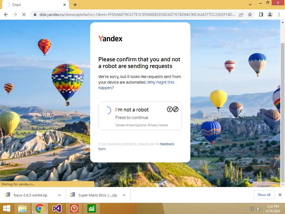Expand options for Super Mario Bros. zip
Image resolution: width=285 pixels, height=214 pixels.
[x=124, y=195]
